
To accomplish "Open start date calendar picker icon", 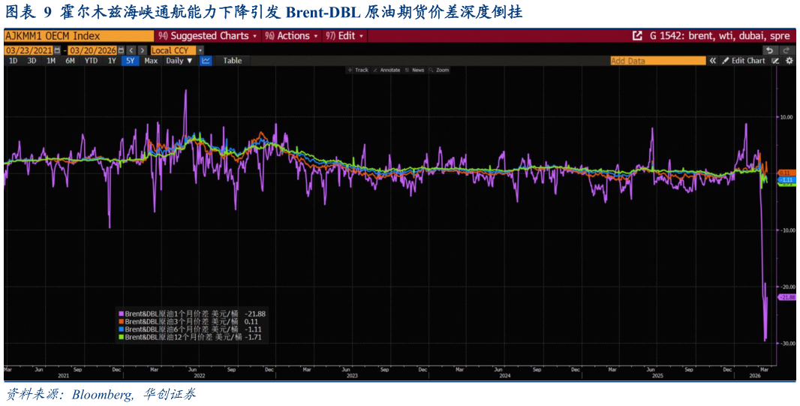I will (x=56, y=50).
